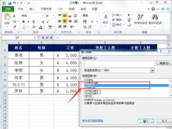Image resolution: width=172 pixels, height=129 pixels.
Task: Click the Format Painter brush icon
Action: [14, 27]
